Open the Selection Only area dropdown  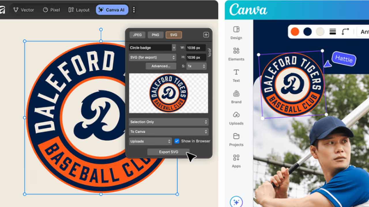[168, 122]
